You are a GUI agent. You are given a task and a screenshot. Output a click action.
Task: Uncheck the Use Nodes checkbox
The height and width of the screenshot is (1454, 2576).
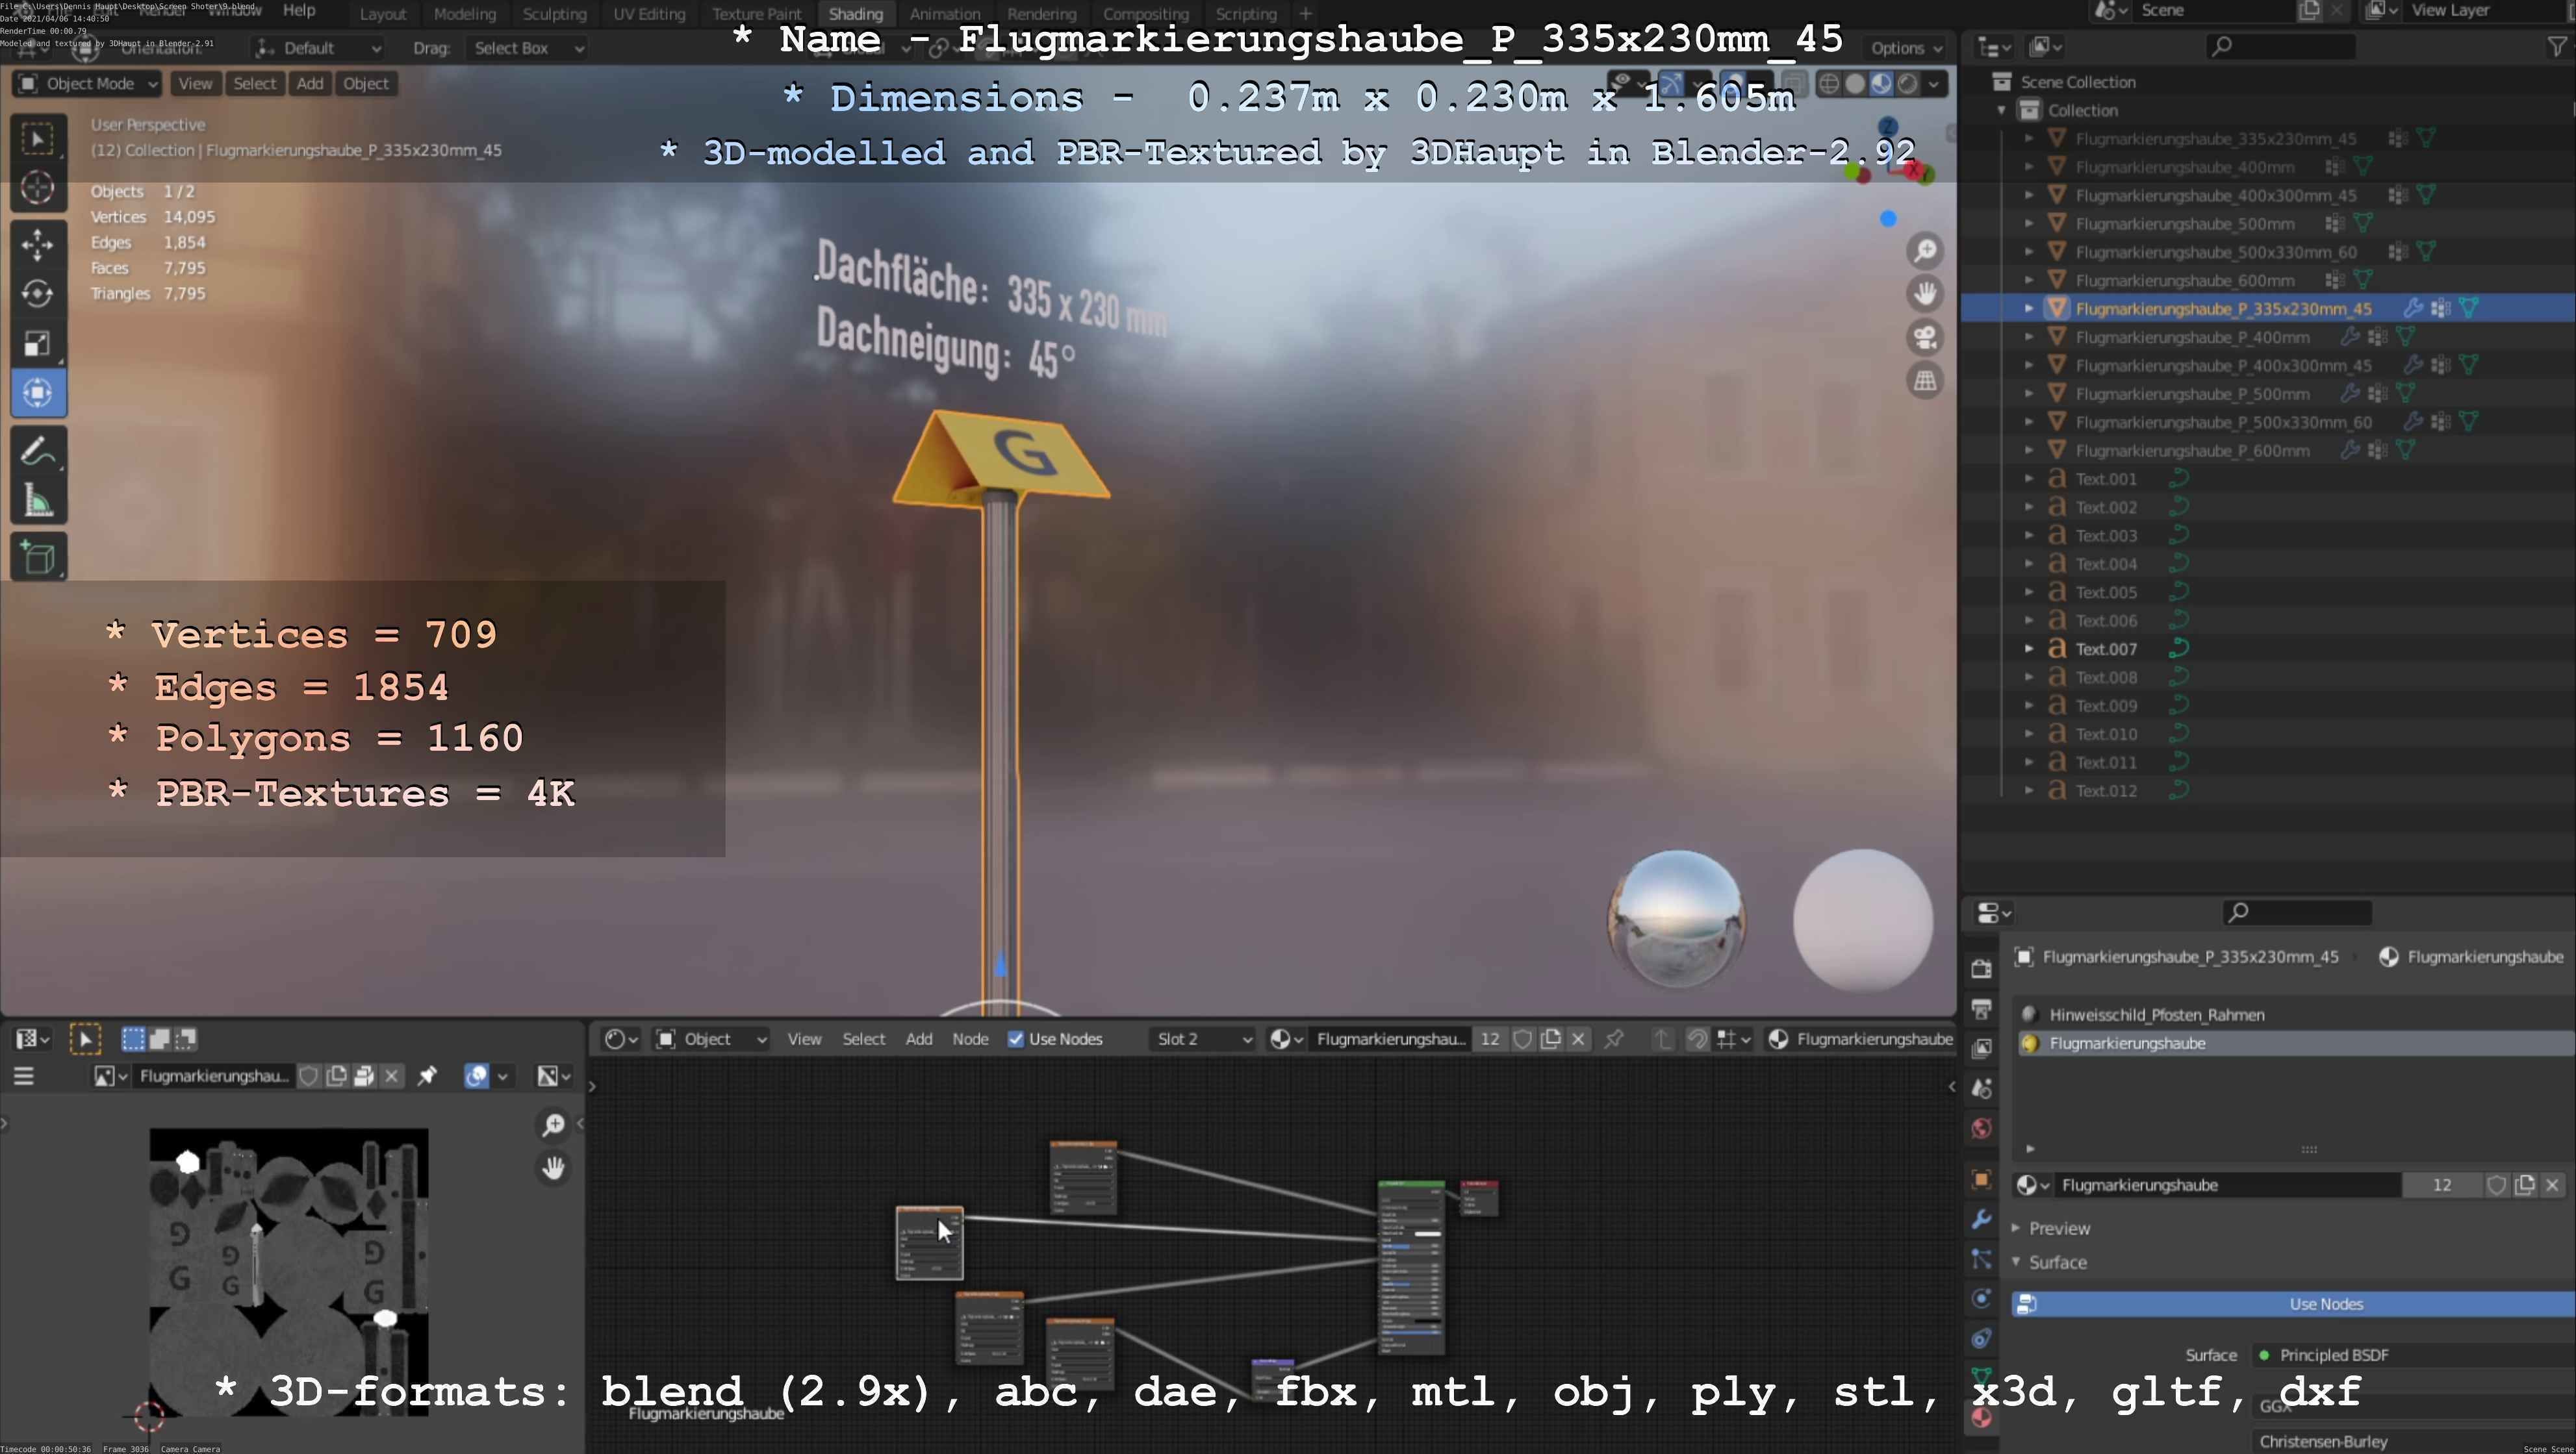click(x=1016, y=1039)
